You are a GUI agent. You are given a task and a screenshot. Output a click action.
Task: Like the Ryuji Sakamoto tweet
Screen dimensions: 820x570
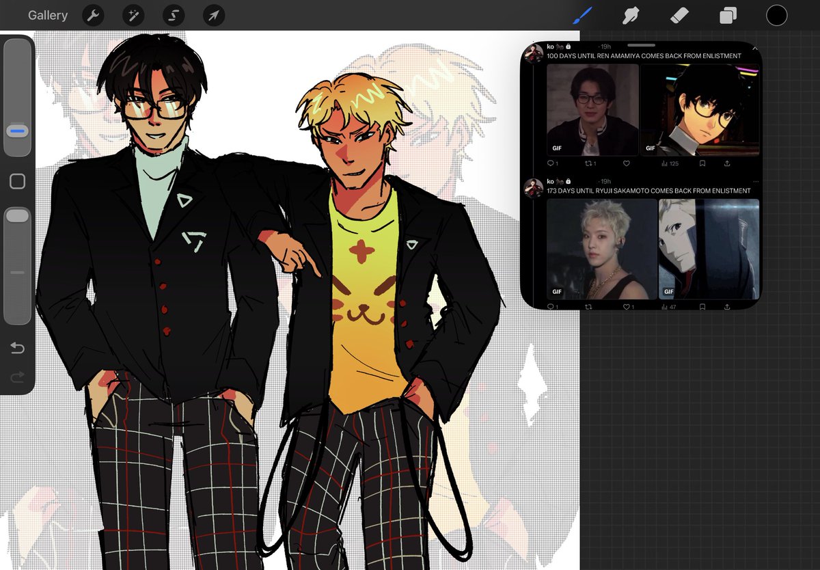click(x=628, y=307)
